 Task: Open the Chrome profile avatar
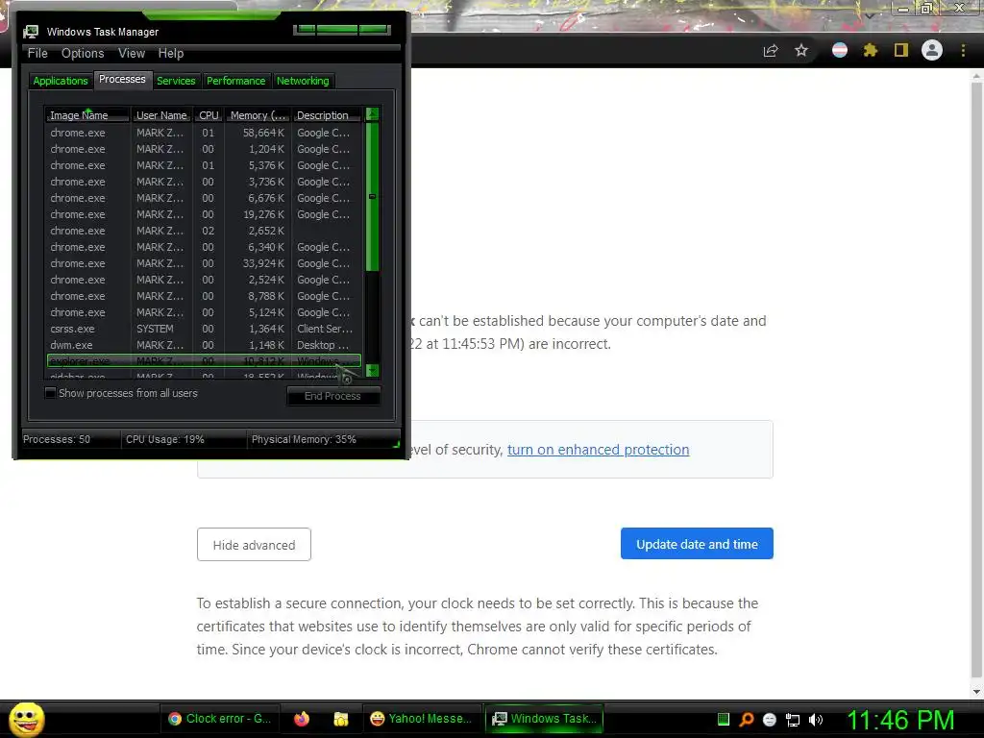(x=932, y=50)
